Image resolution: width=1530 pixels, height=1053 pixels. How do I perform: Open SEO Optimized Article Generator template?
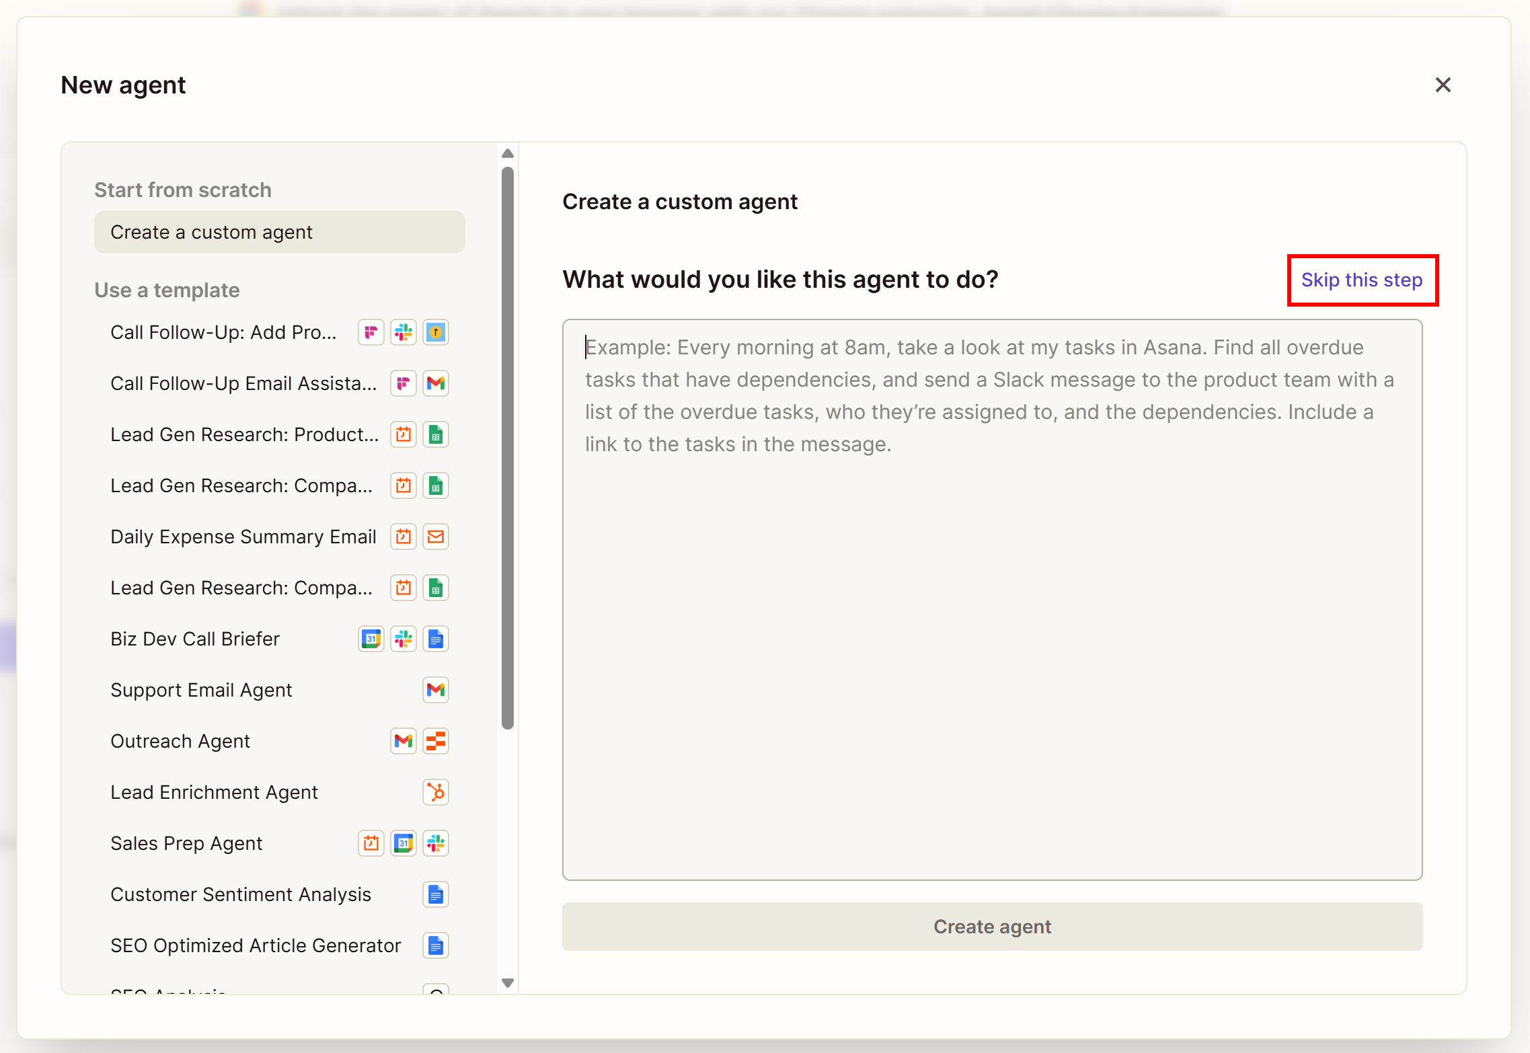coord(256,945)
